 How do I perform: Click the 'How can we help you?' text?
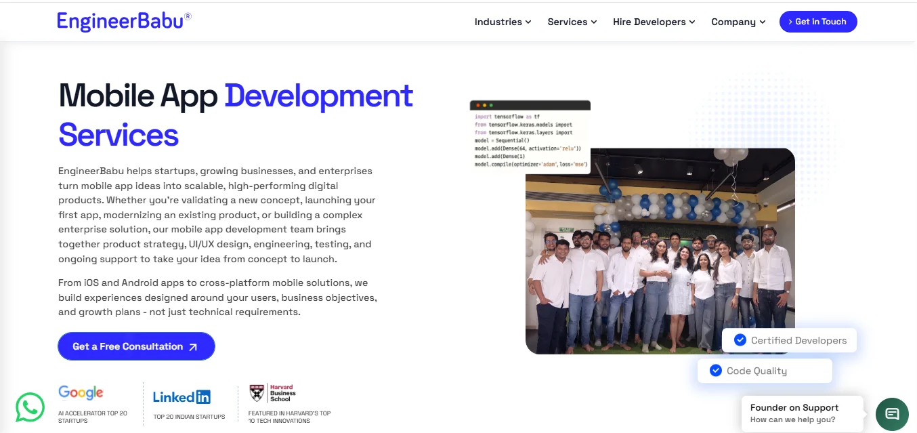click(792, 420)
